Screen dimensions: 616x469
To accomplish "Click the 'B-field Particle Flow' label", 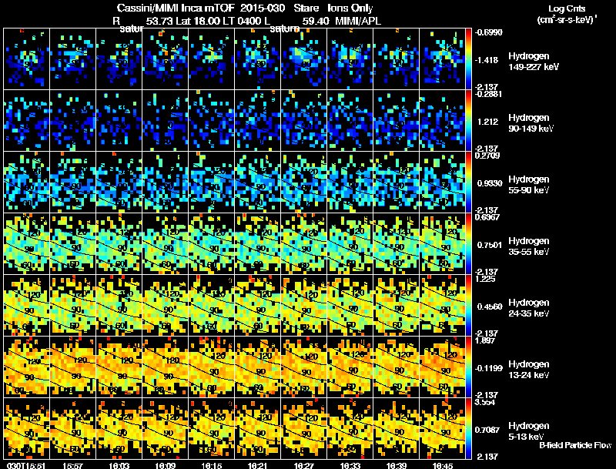I will (x=575, y=445).
